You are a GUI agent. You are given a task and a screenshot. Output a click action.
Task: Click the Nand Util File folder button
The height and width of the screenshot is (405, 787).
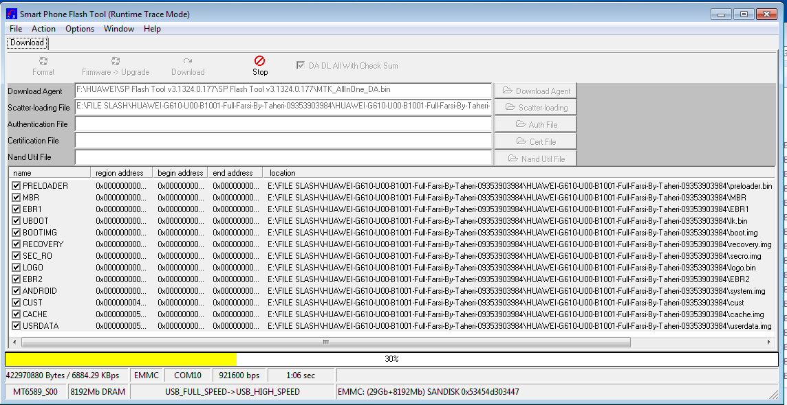click(535, 159)
